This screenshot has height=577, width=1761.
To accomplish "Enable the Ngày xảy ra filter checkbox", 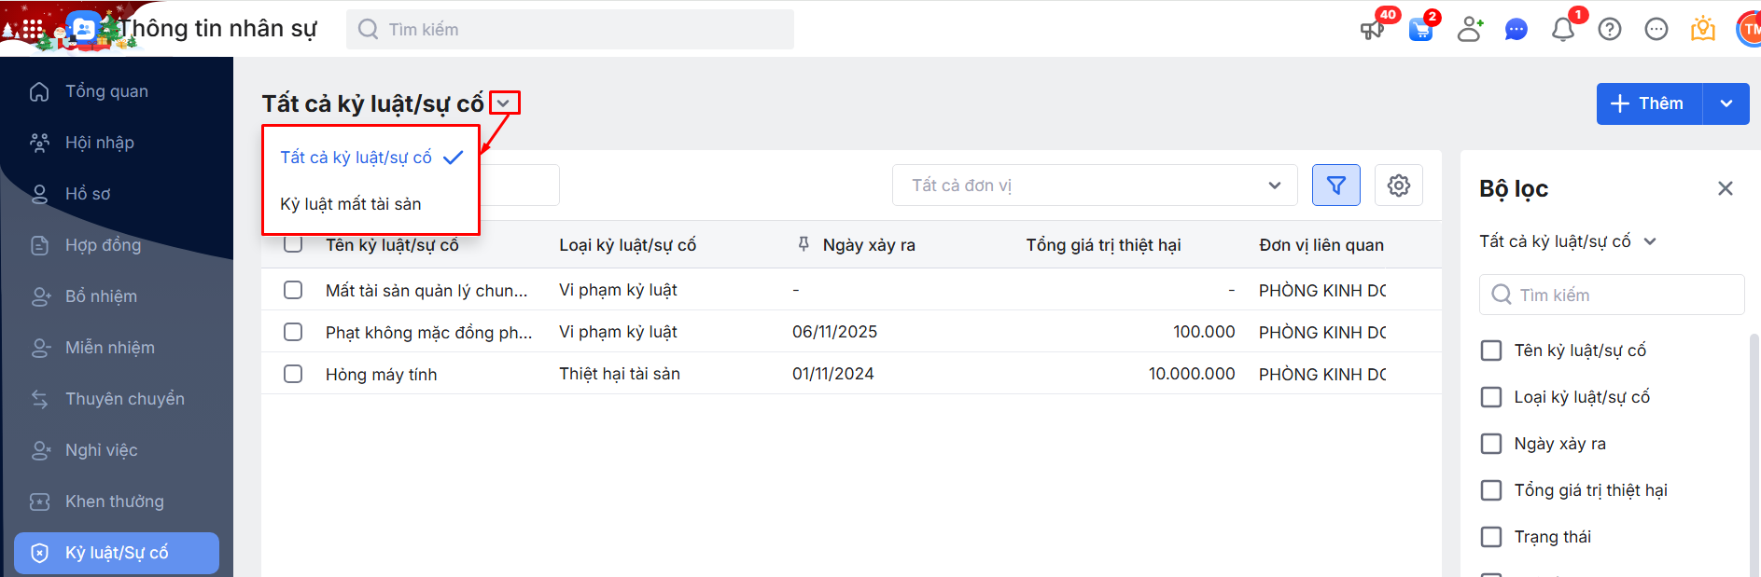I will tap(1491, 444).
